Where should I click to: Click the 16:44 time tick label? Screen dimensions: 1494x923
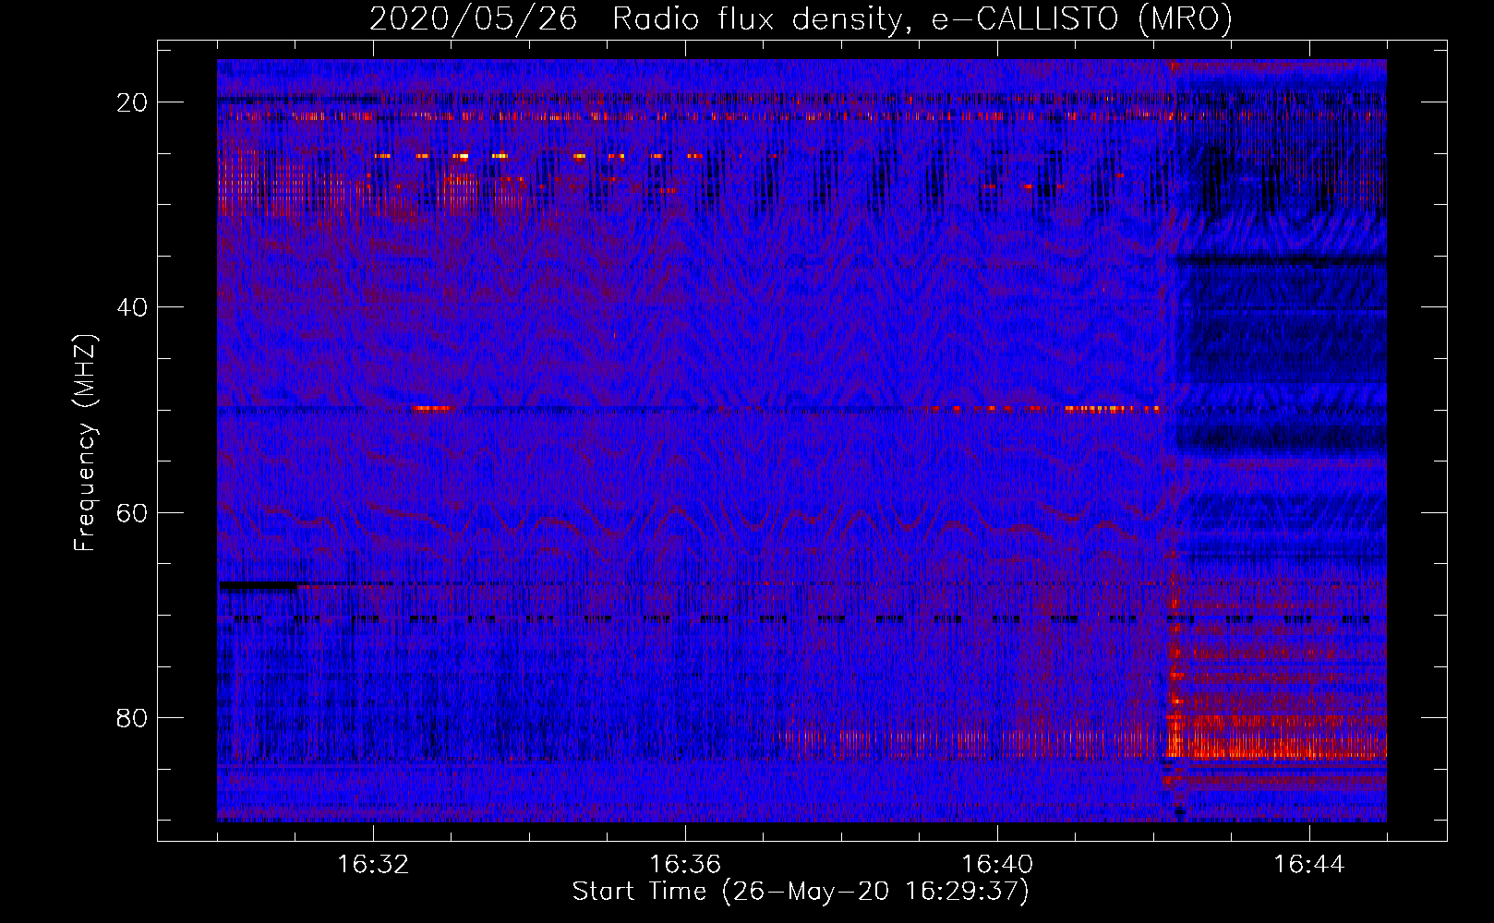tap(1309, 865)
